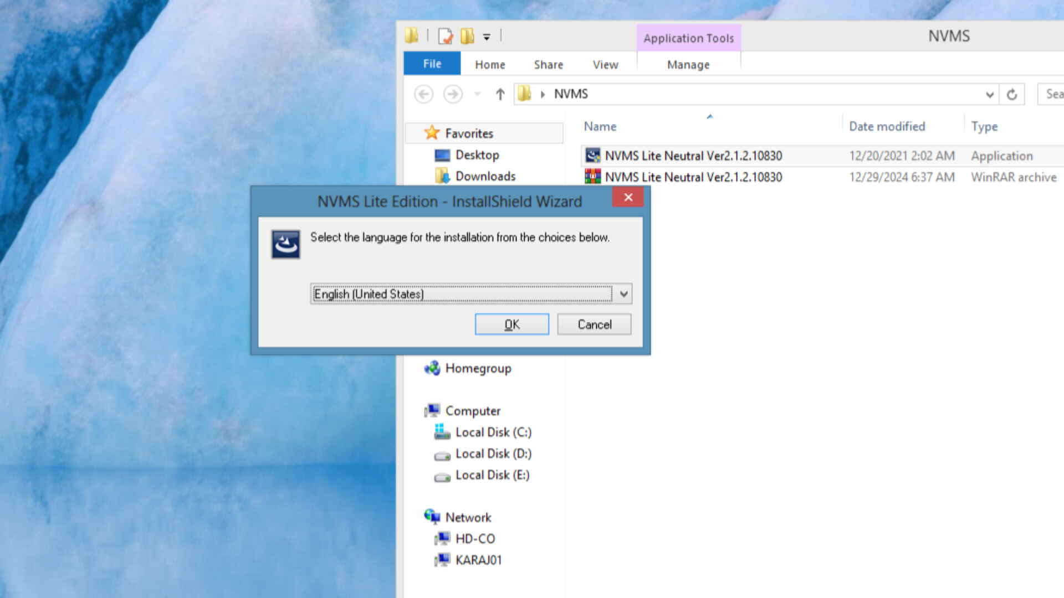Click the Refresh icon beside address bar
Image resolution: width=1064 pixels, height=598 pixels.
1012,94
